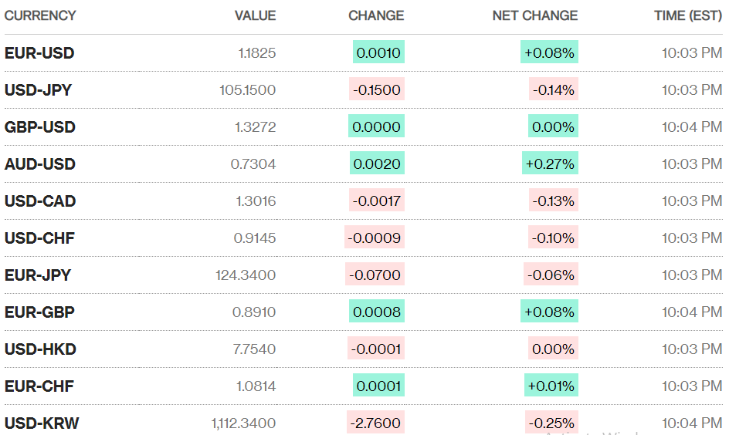Select the EUR-JPY currency pair
The image size is (729, 435).
tap(39, 275)
